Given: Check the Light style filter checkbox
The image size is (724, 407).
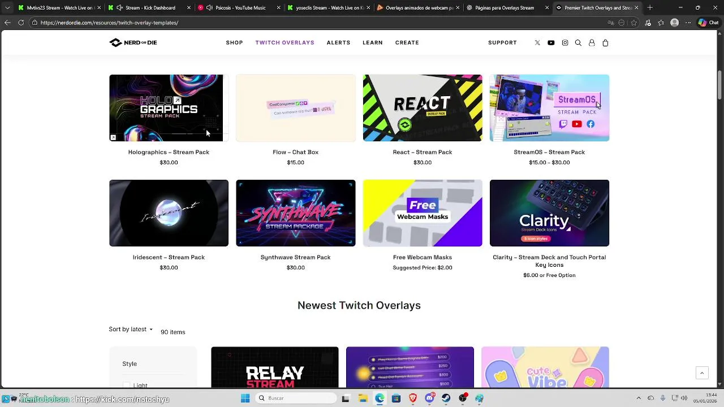Looking at the screenshot, I should coord(127,385).
